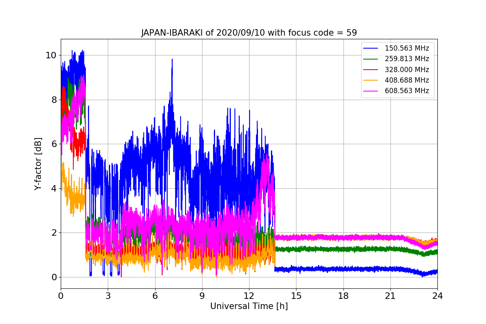Viewport: 486px width, 324px height.
Task: Click the 150.563 MHz legend label
Action: pyautogui.click(x=407, y=49)
